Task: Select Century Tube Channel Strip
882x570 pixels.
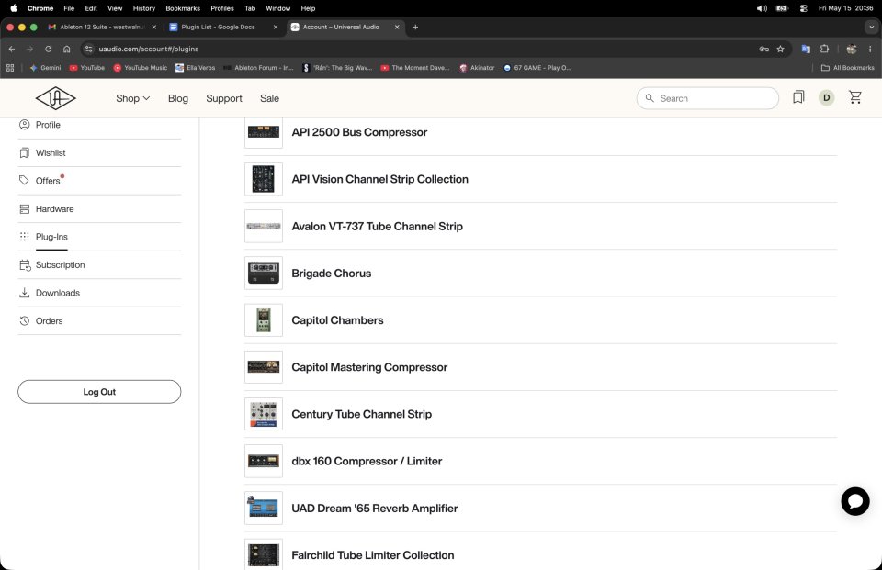Action: [361, 414]
